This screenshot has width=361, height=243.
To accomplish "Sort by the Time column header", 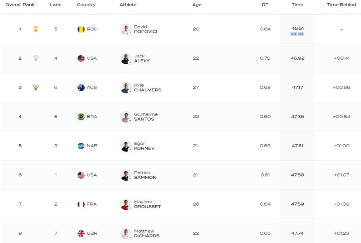I will pos(297,4).
